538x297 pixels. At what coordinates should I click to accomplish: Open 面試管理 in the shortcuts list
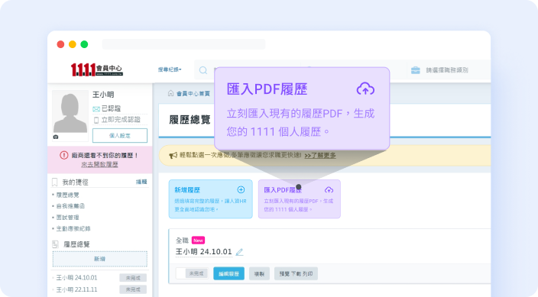[x=67, y=218]
